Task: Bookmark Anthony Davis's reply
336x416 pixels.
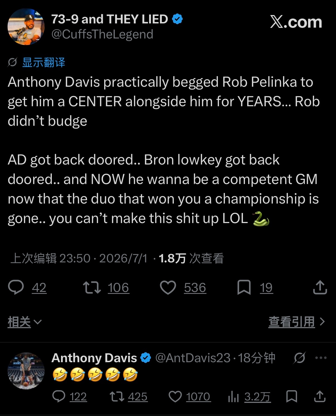Action: click(x=292, y=396)
